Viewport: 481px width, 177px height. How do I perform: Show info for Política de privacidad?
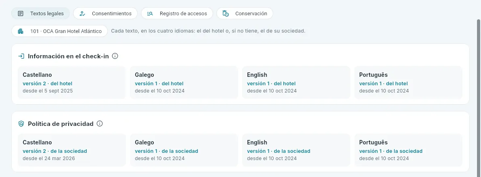tap(100, 124)
